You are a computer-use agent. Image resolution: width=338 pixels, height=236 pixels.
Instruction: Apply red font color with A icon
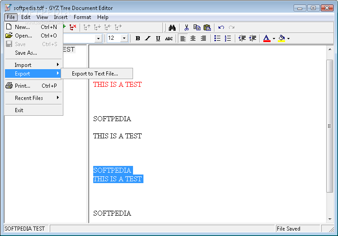tap(267, 38)
